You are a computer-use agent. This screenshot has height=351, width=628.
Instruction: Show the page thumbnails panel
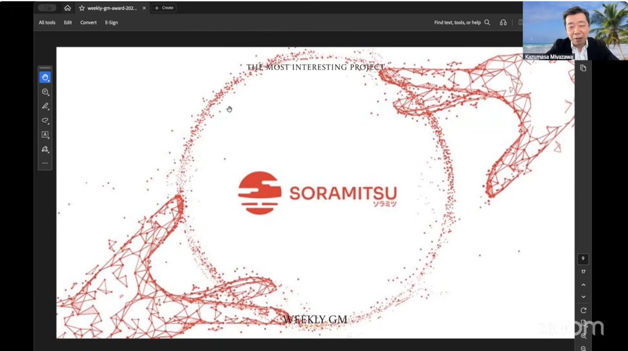click(x=582, y=67)
